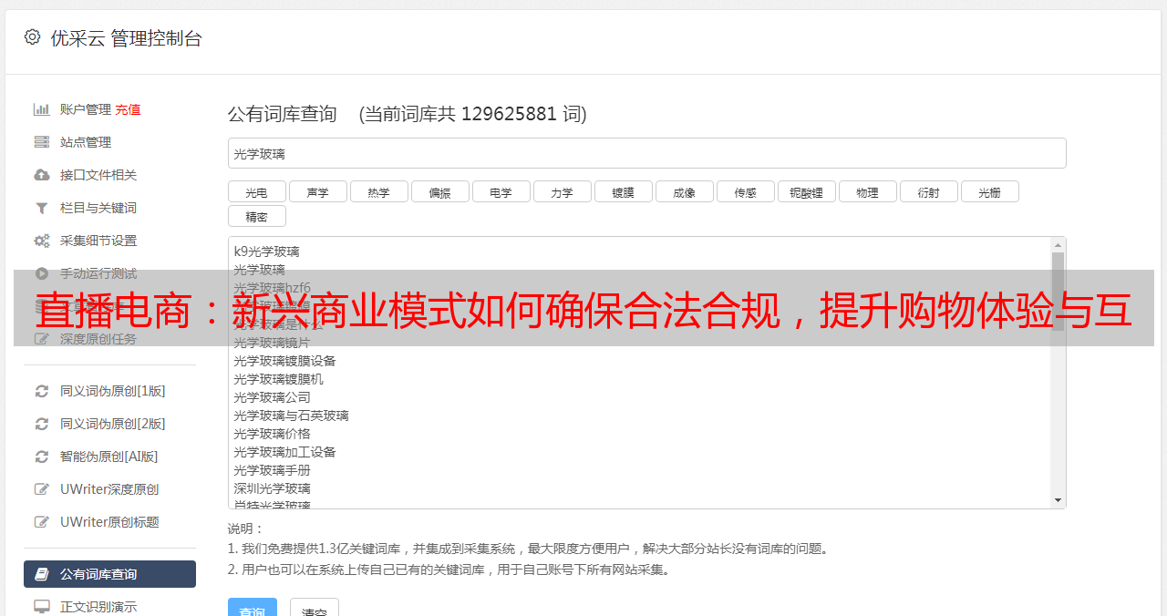Click the 声学 tag button

[x=318, y=191]
